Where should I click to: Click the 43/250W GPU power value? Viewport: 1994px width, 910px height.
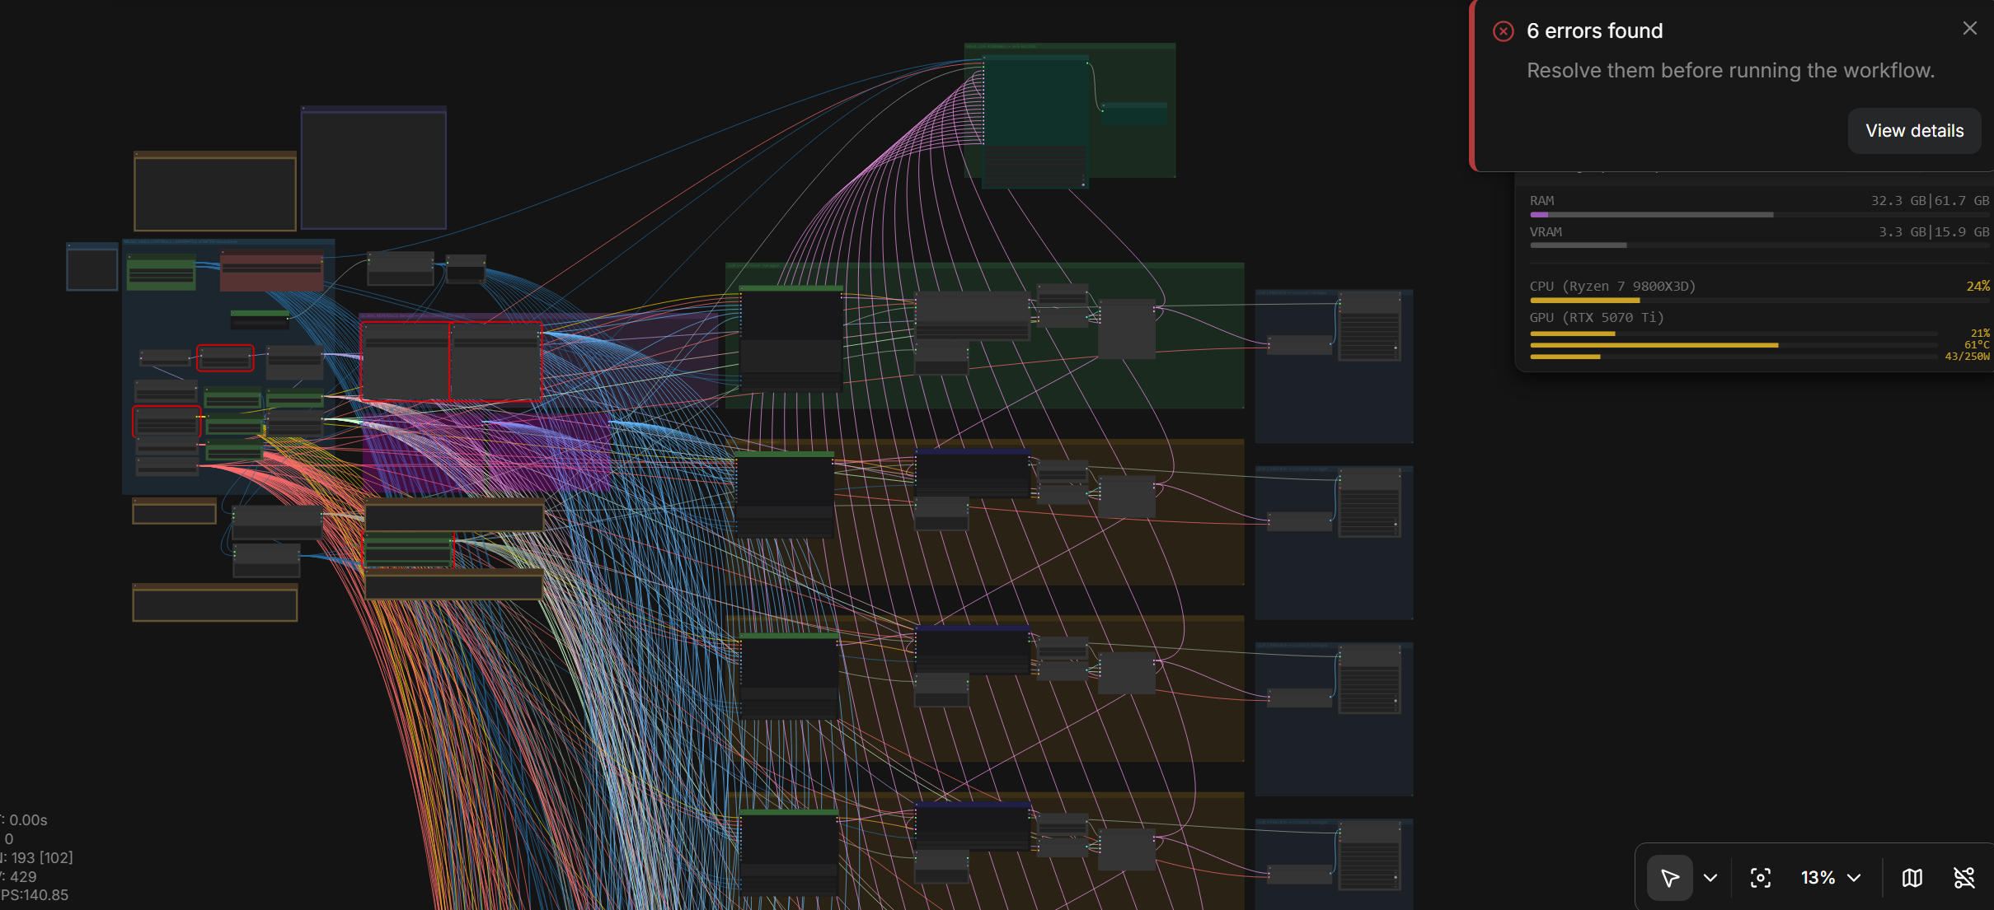[x=1967, y=357]
